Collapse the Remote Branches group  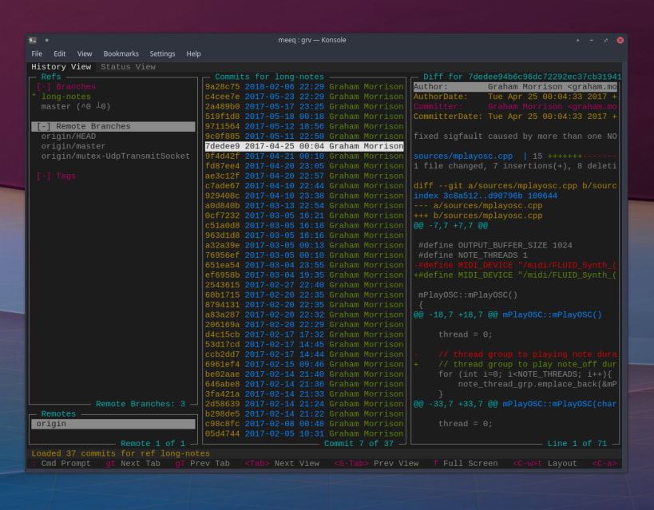[x=44, y=127]
